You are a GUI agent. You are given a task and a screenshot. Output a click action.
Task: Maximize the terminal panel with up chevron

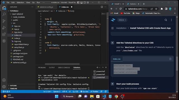pos(103,67)
